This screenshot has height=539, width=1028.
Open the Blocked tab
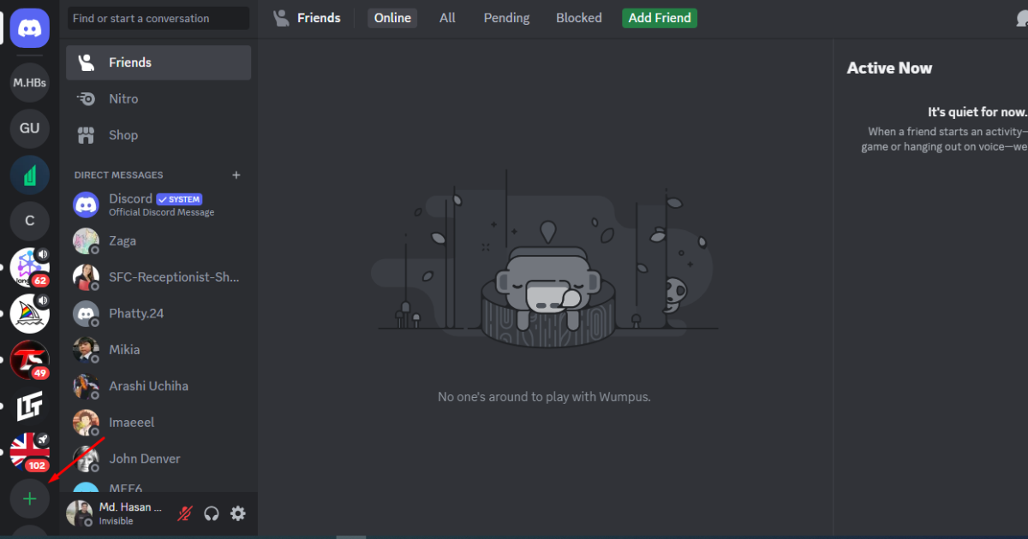579,18
